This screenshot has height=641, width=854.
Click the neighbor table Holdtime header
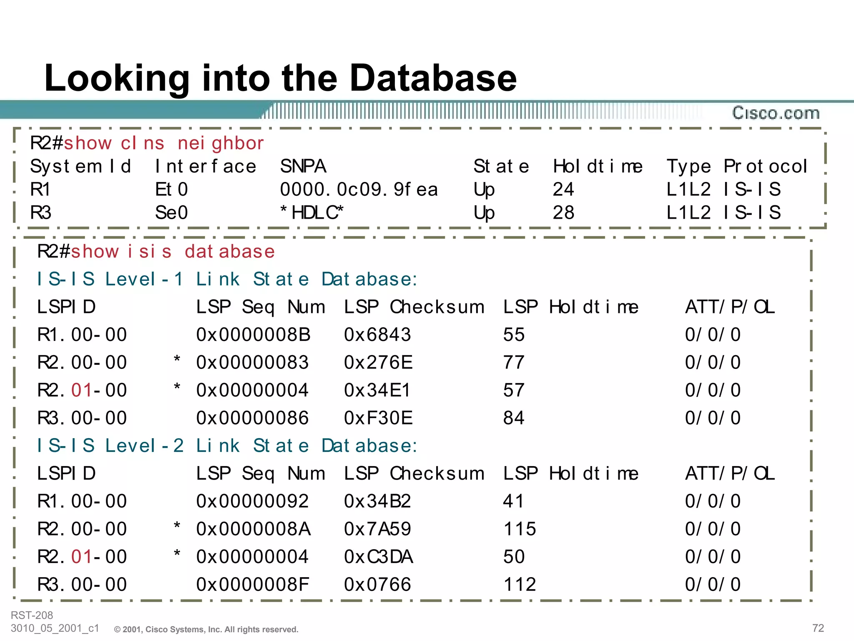598,167
